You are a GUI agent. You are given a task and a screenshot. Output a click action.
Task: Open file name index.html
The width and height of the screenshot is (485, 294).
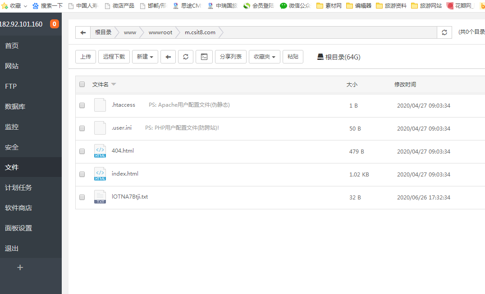tap(125, 173)
